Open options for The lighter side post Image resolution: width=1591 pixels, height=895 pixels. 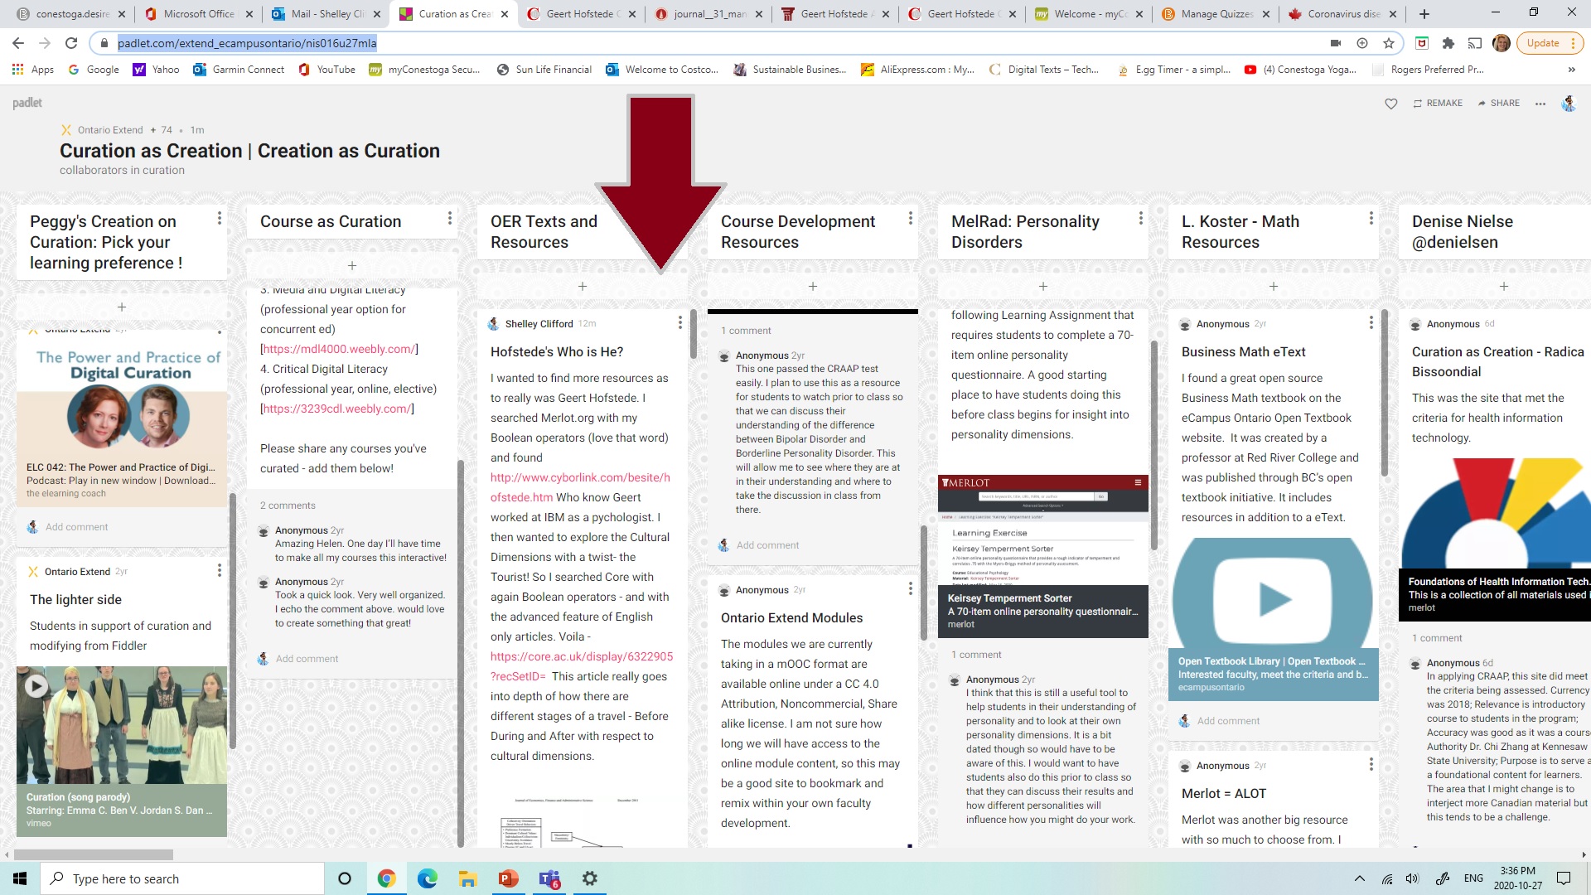[219, 570]
